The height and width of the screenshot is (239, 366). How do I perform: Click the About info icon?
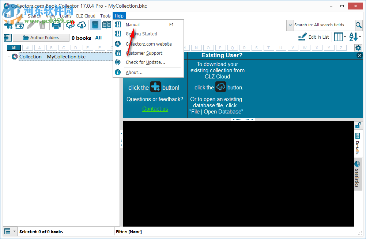pyautogui.click(x=118, y=72)
